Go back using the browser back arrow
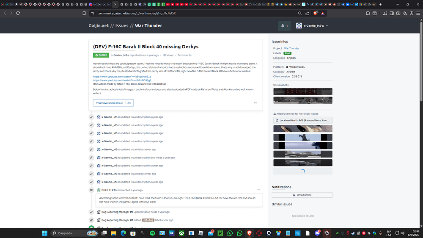Viewport: 423px width, 238px height. 5,13
